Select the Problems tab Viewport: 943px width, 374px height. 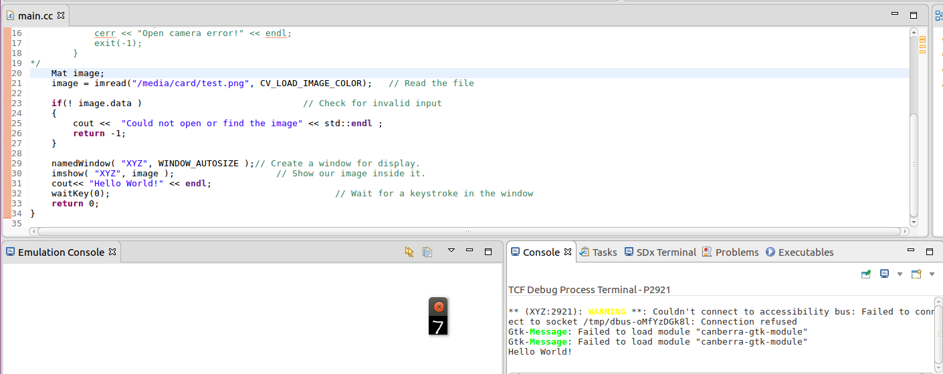coord(730,252)
